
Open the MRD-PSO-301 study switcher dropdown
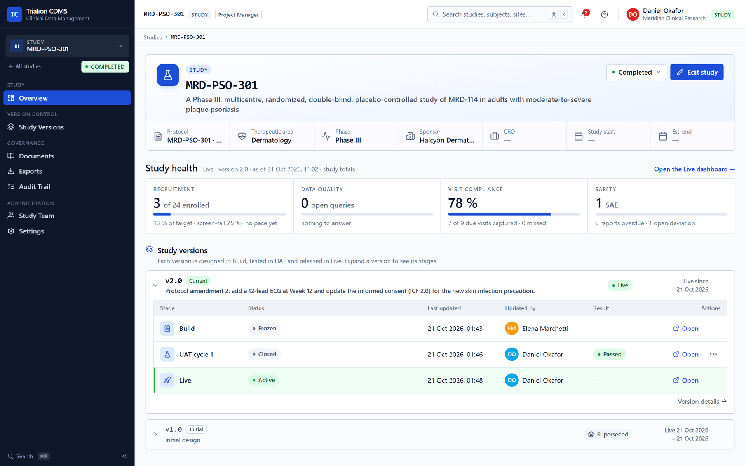67,46
